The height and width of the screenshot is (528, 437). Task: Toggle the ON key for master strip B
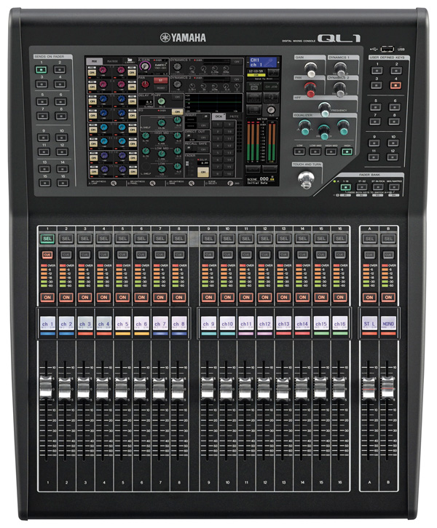click(388, 297)
